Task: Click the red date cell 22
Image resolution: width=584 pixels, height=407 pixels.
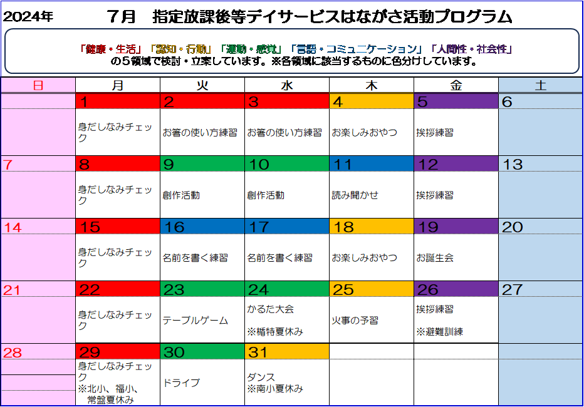Action: pos(117,289)
